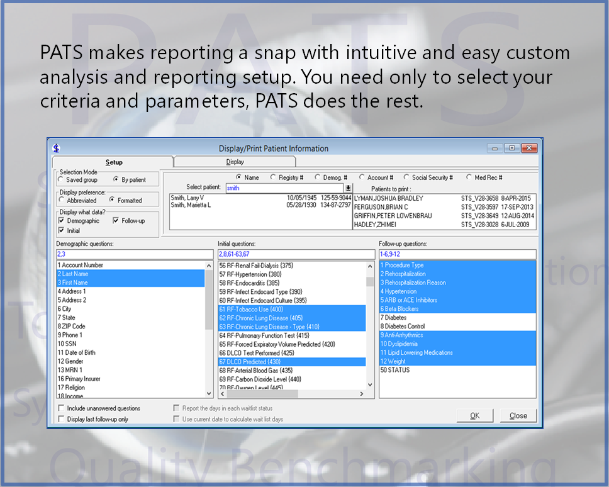Click the OK button

474,415
